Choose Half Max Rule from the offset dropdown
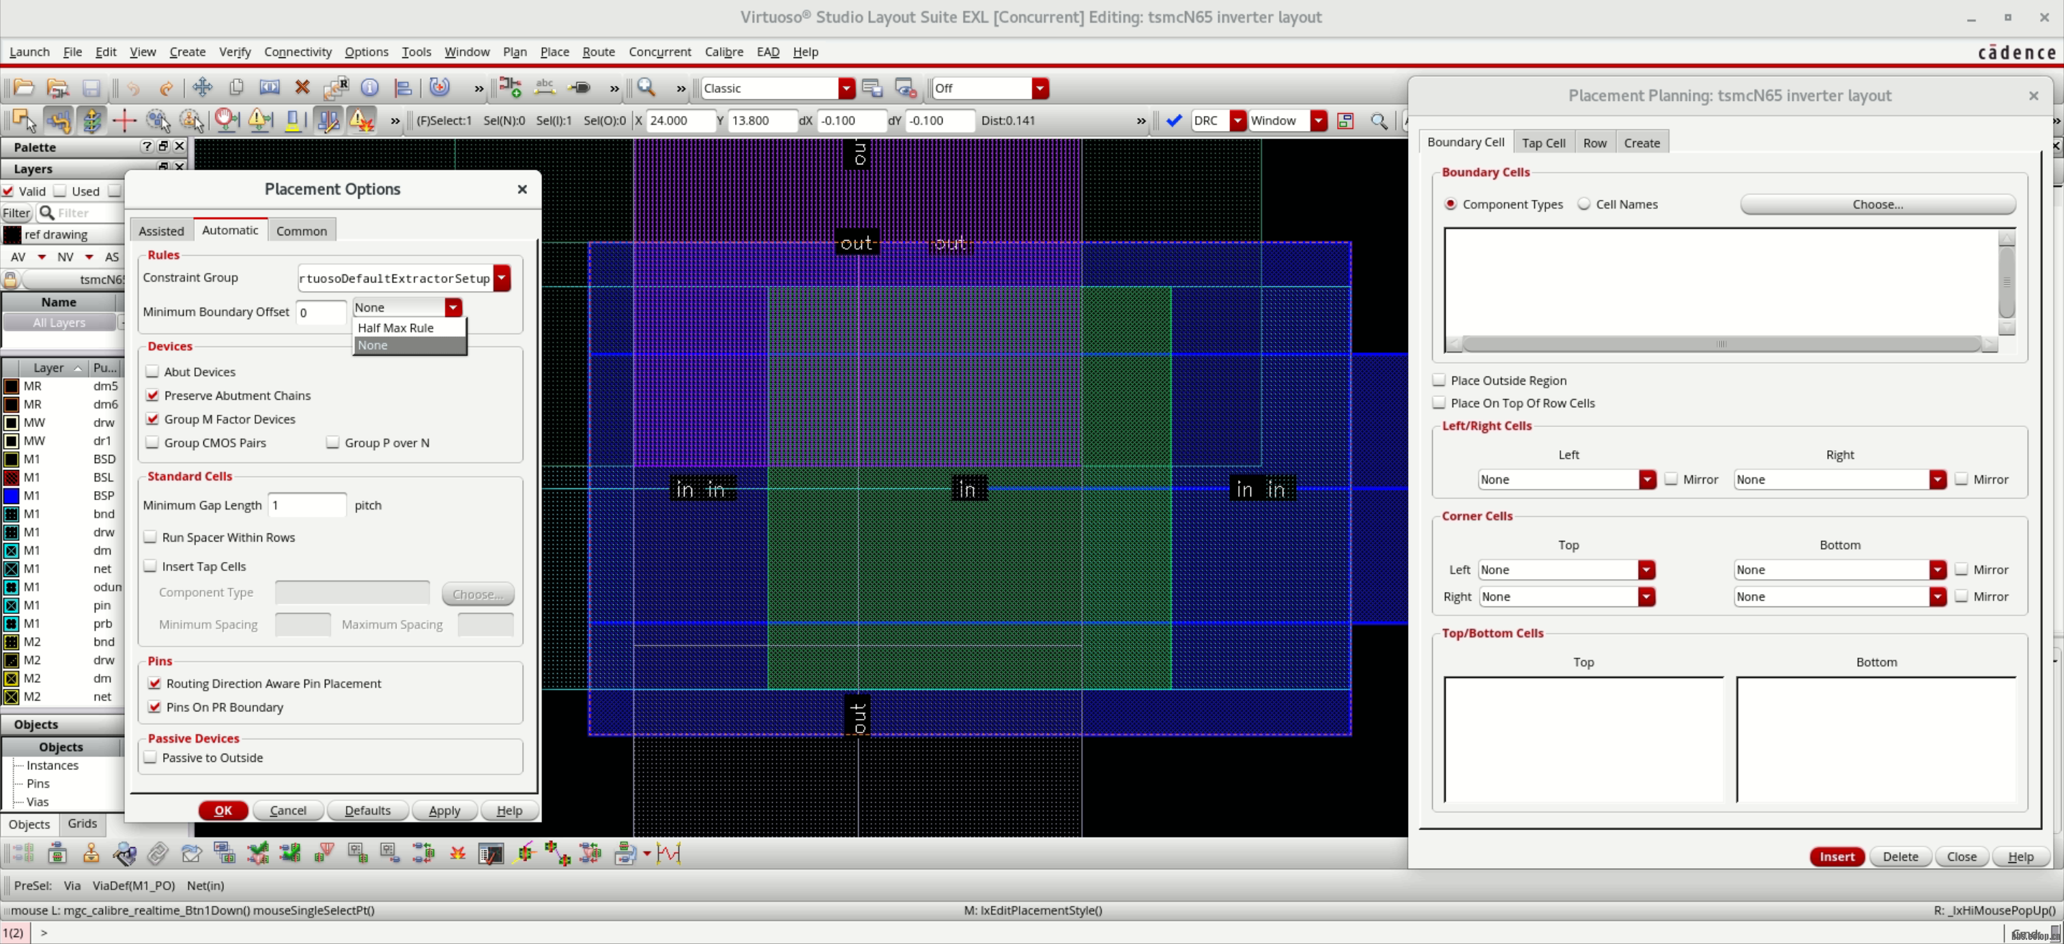 396,327
